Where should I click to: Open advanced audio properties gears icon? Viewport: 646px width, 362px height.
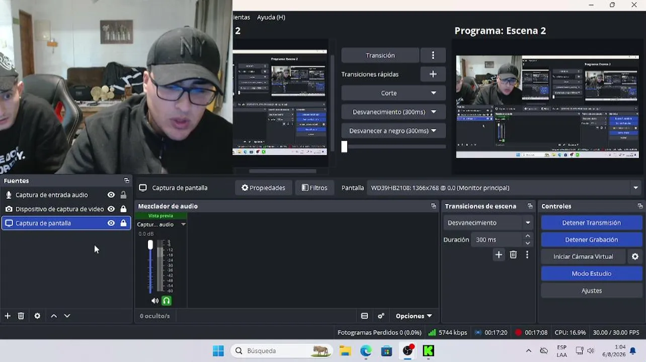(381, 316)
